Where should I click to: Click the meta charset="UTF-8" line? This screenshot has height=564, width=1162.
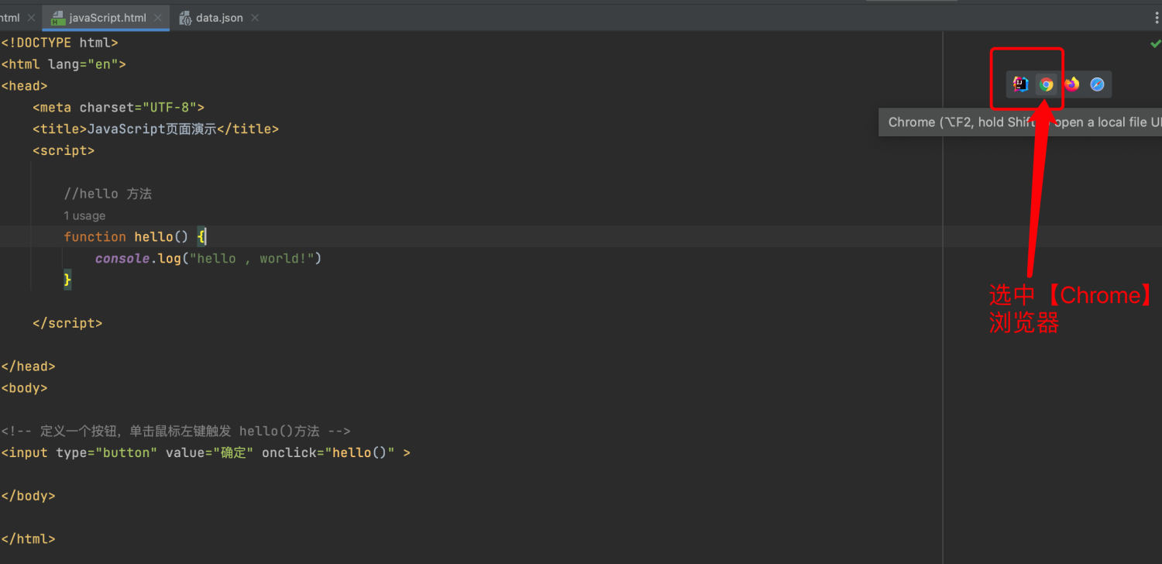119,108
